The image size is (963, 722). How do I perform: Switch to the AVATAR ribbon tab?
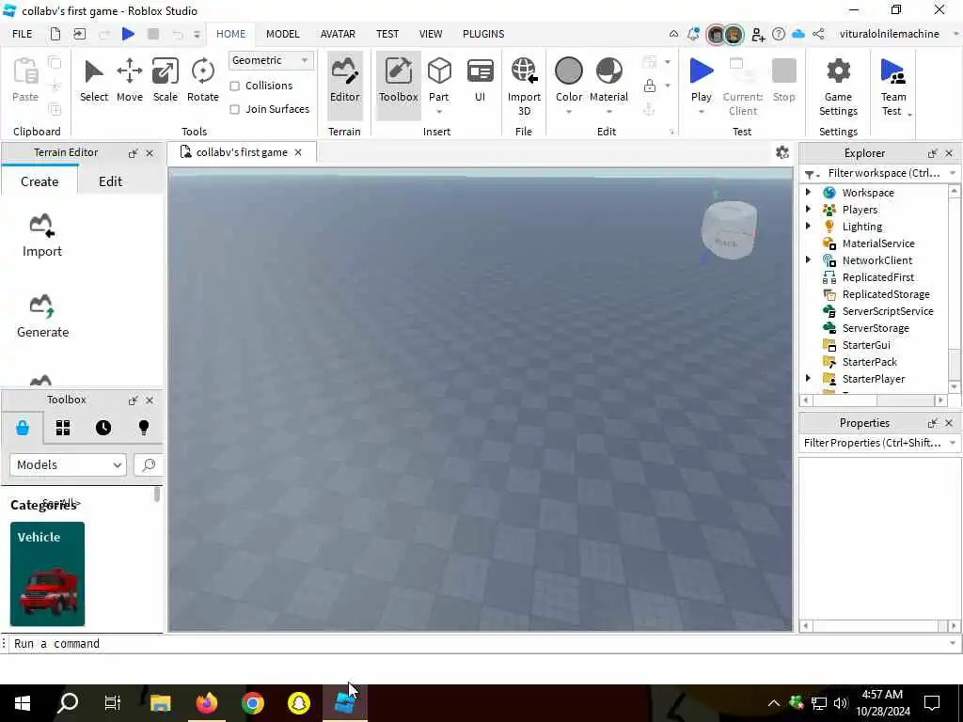pyautogui.click(x=338, y=35)
